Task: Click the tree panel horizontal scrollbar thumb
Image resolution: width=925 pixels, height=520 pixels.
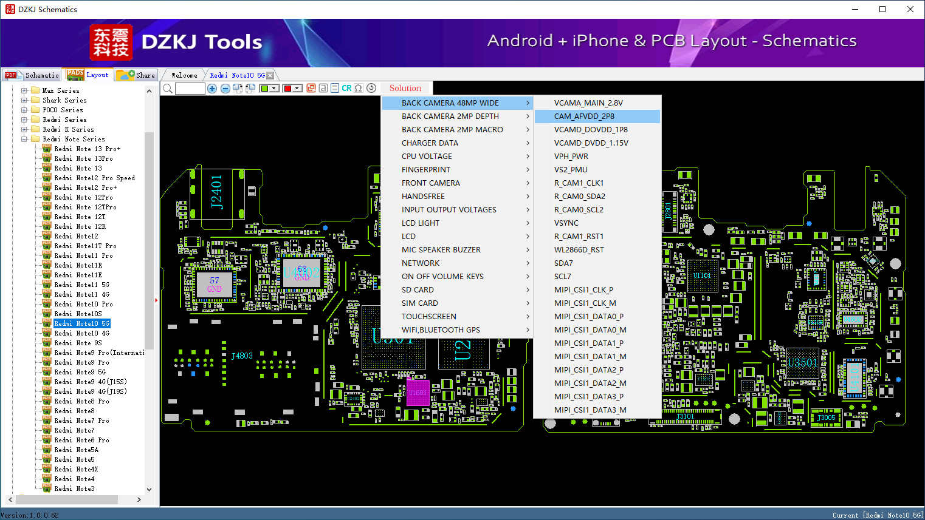Action: [x=67, y=499]
